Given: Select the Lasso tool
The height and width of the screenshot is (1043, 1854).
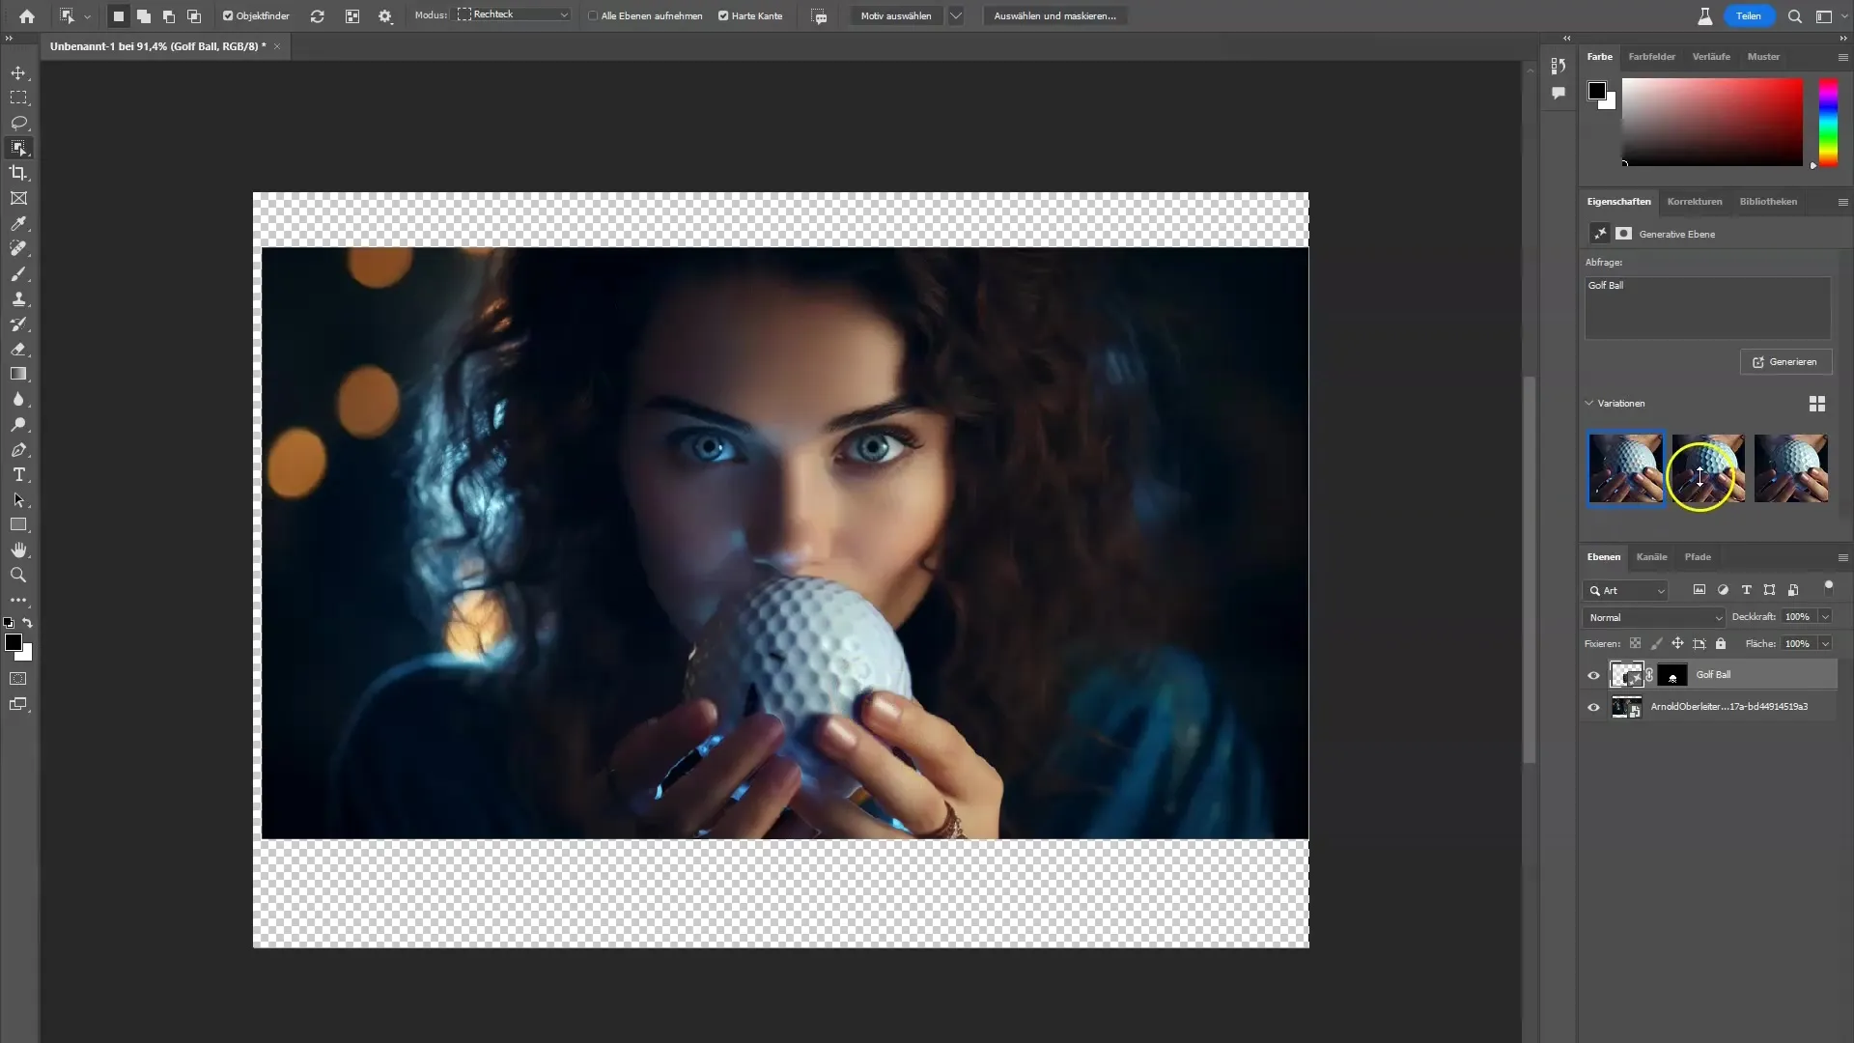Looking at the screenshot, I should click(17, 123).
